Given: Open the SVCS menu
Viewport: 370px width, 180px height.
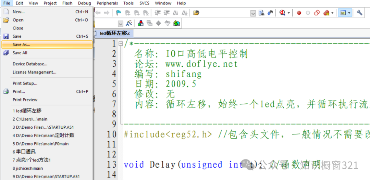Looking at the screenshot, I should 145,3.
